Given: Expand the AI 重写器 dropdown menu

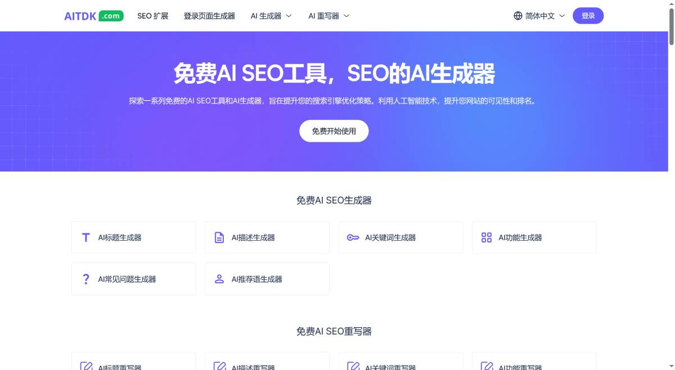Looking at the screenshot, I should pyautogui.click(x=329, y=16).
